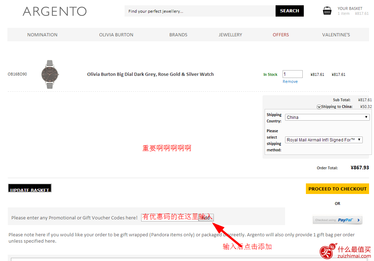Open the Shipping Country dropdown
The height and width of the screenshot is (261, 374).
click(327, 117)
